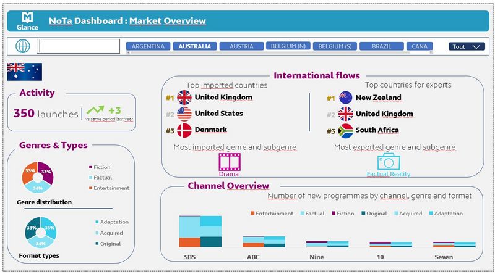
Task: Select the BRAZIL country button
Action: click(382, 46)
